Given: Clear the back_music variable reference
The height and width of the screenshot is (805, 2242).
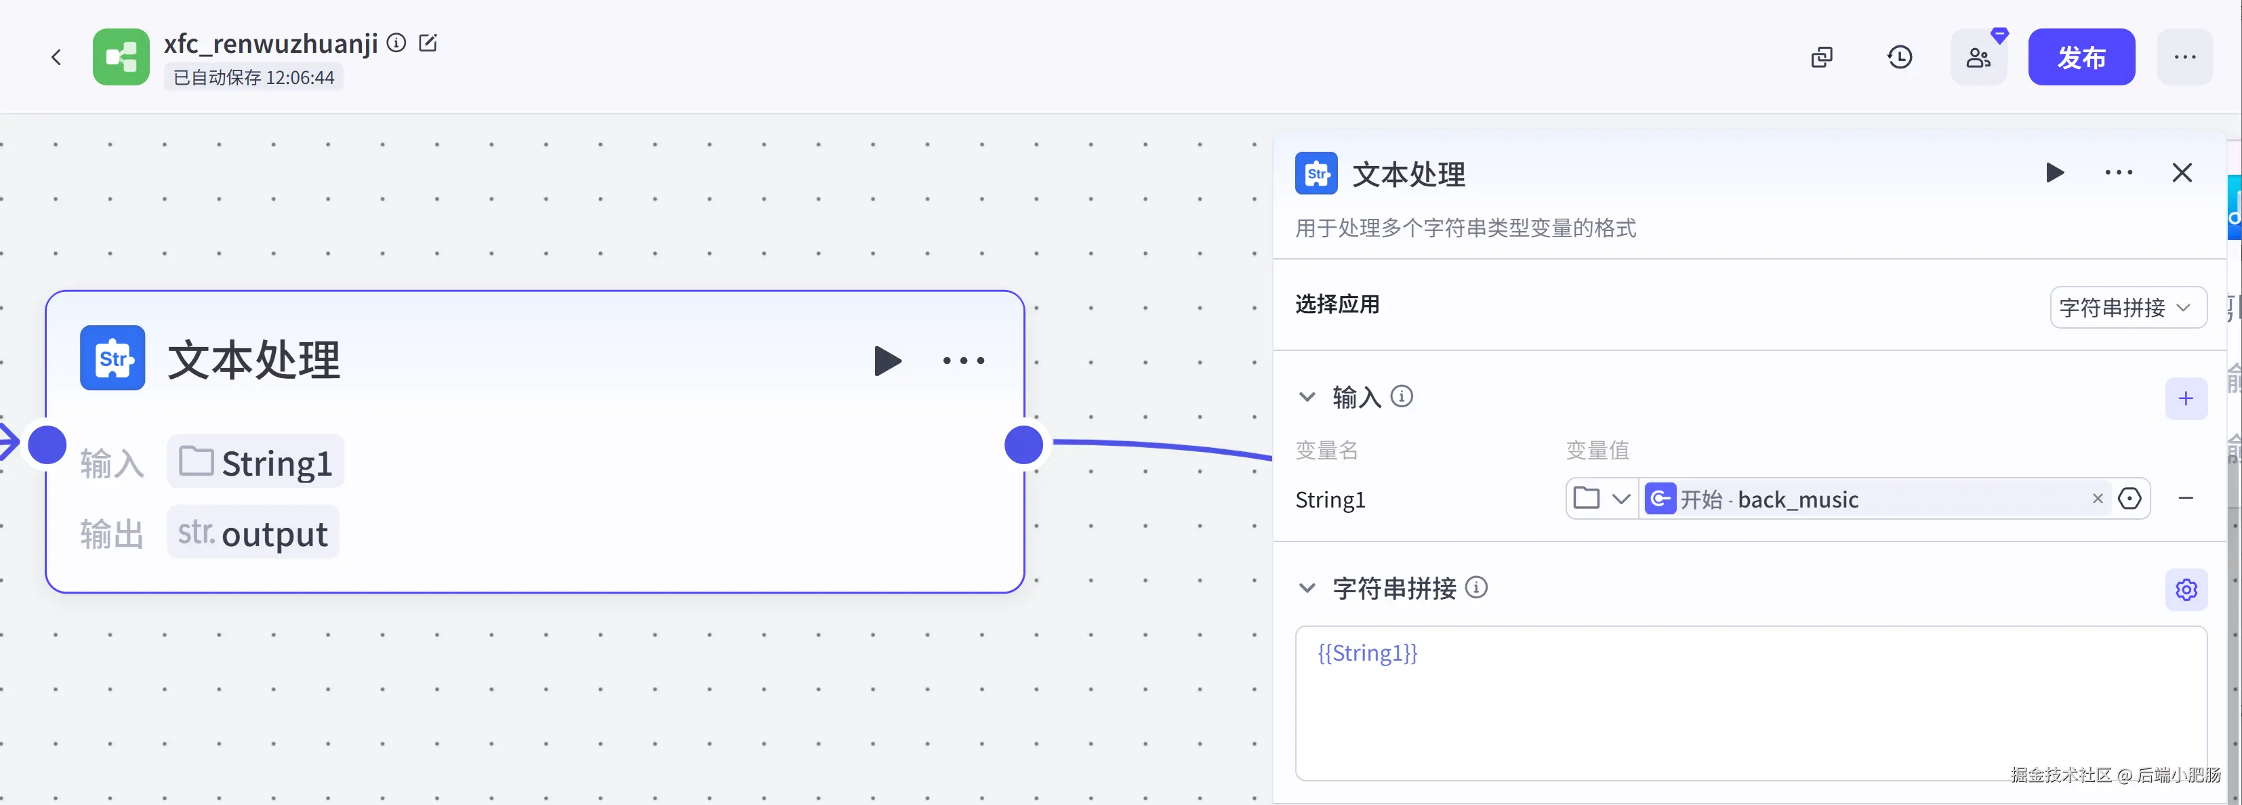Looking at the screenshot, I should pos(2097,499).
